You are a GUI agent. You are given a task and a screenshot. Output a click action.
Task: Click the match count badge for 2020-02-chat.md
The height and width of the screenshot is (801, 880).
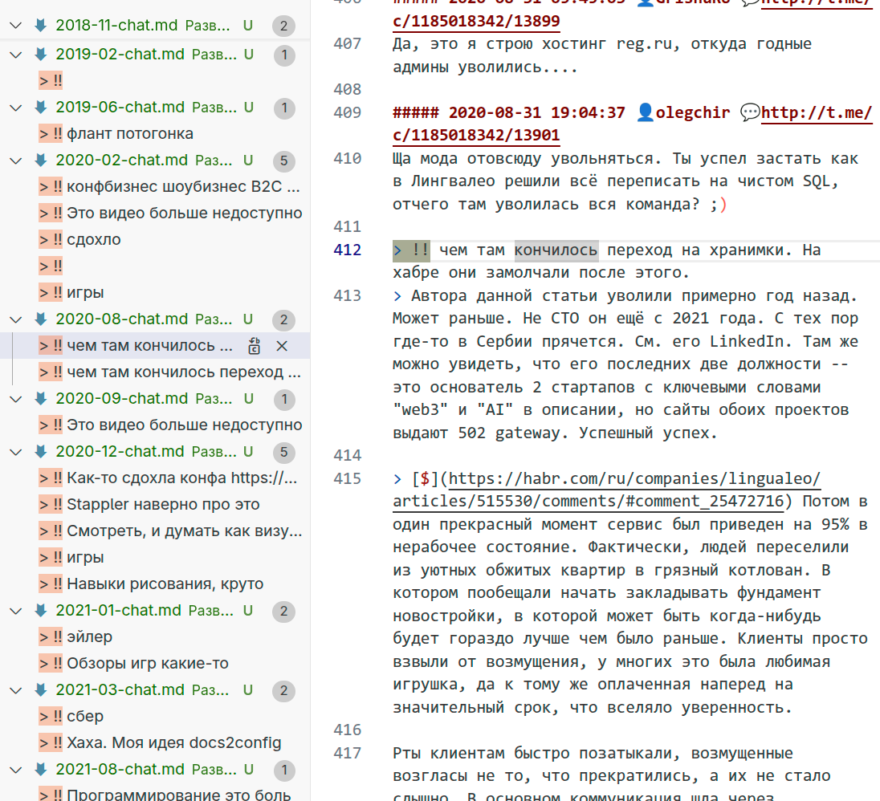pos(283,161)
